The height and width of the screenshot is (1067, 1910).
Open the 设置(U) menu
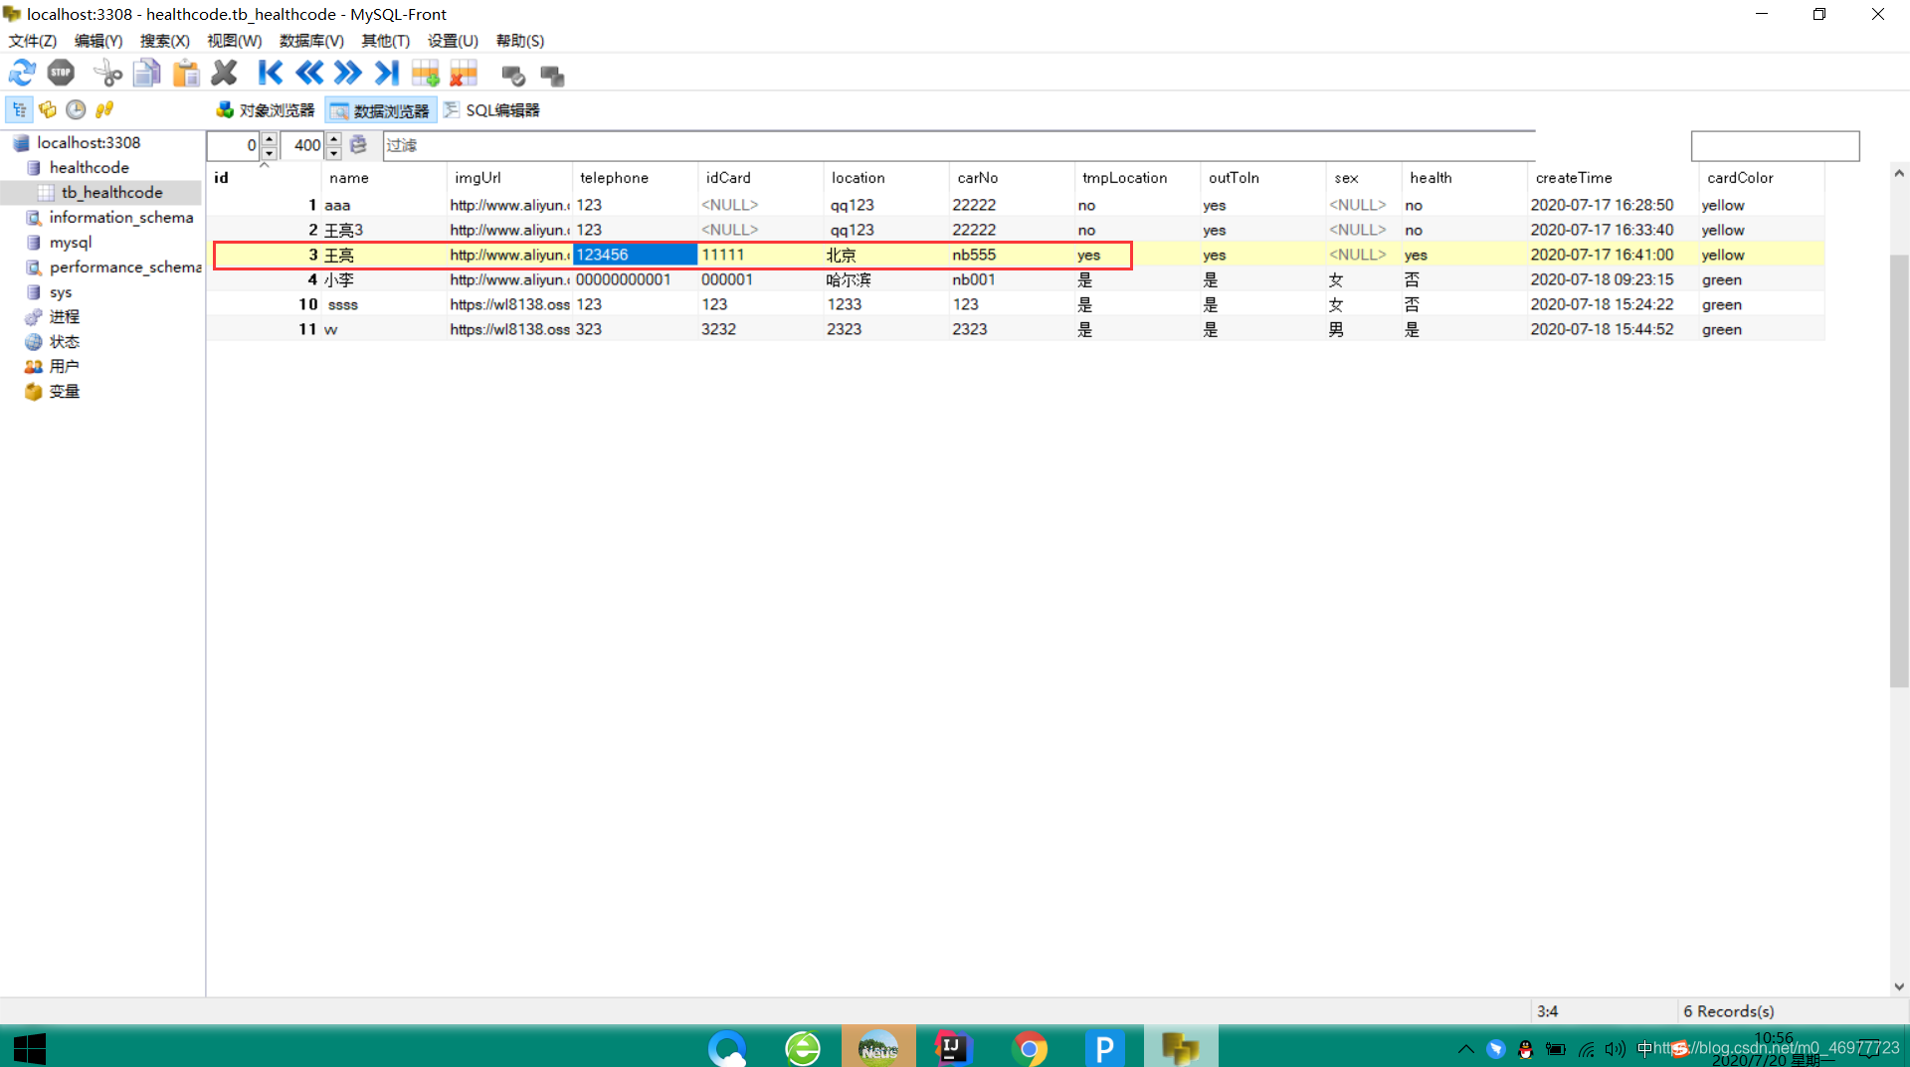[x=453, y=41]
